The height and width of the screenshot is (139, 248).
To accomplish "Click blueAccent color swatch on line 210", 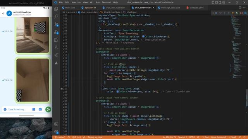I will click(143, 37).
